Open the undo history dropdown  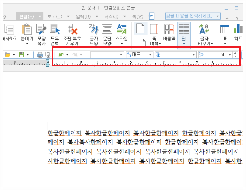pyautogui.click(x=67, y=55)
